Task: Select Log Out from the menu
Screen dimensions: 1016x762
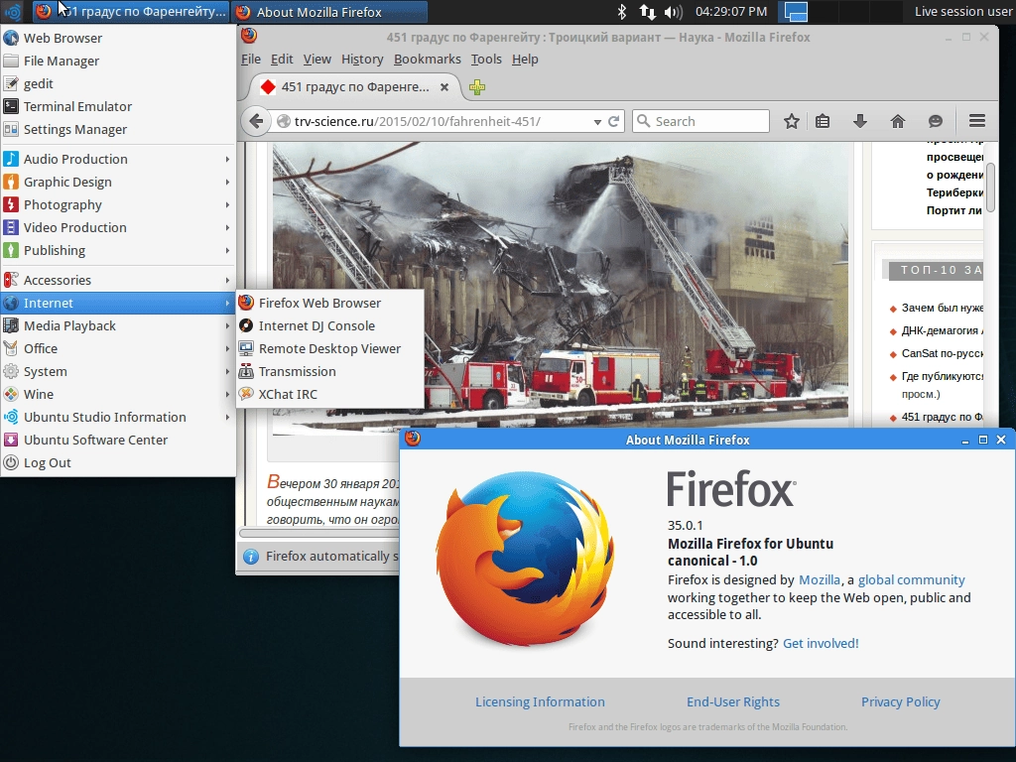Action: point(118,462)
